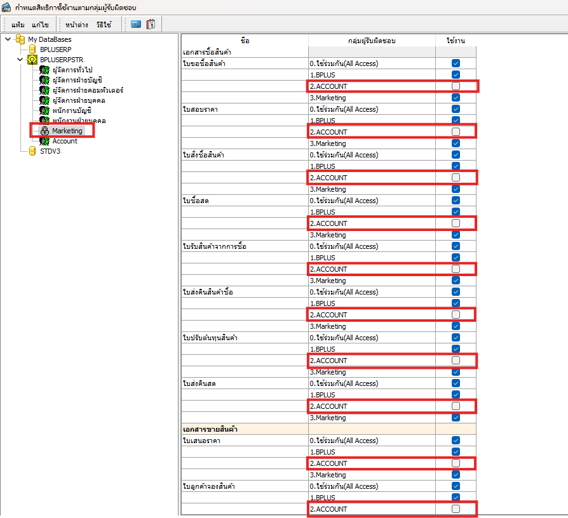
Task: Click the My DataBases stacked cylinders icon
Action: [20, 39]
